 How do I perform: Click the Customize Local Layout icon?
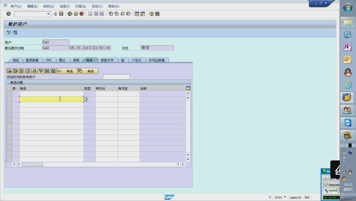point(157,14)
